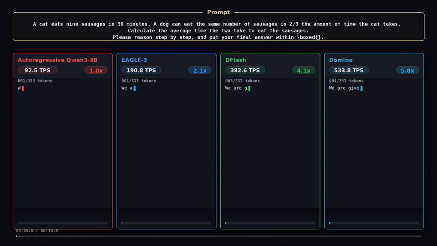Click the 'We a' output text
This screenshot has width=437, height=246.
point(127,88)
